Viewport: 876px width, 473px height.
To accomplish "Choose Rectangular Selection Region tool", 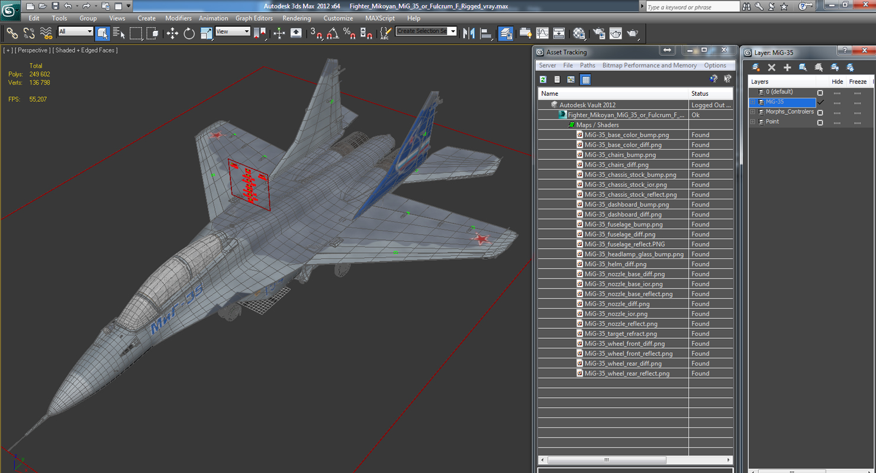I will point(136,34).
